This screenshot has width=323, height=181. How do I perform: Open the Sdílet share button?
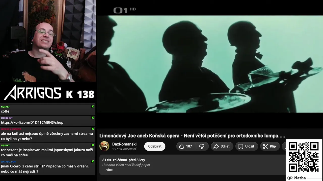coord(222,146)
